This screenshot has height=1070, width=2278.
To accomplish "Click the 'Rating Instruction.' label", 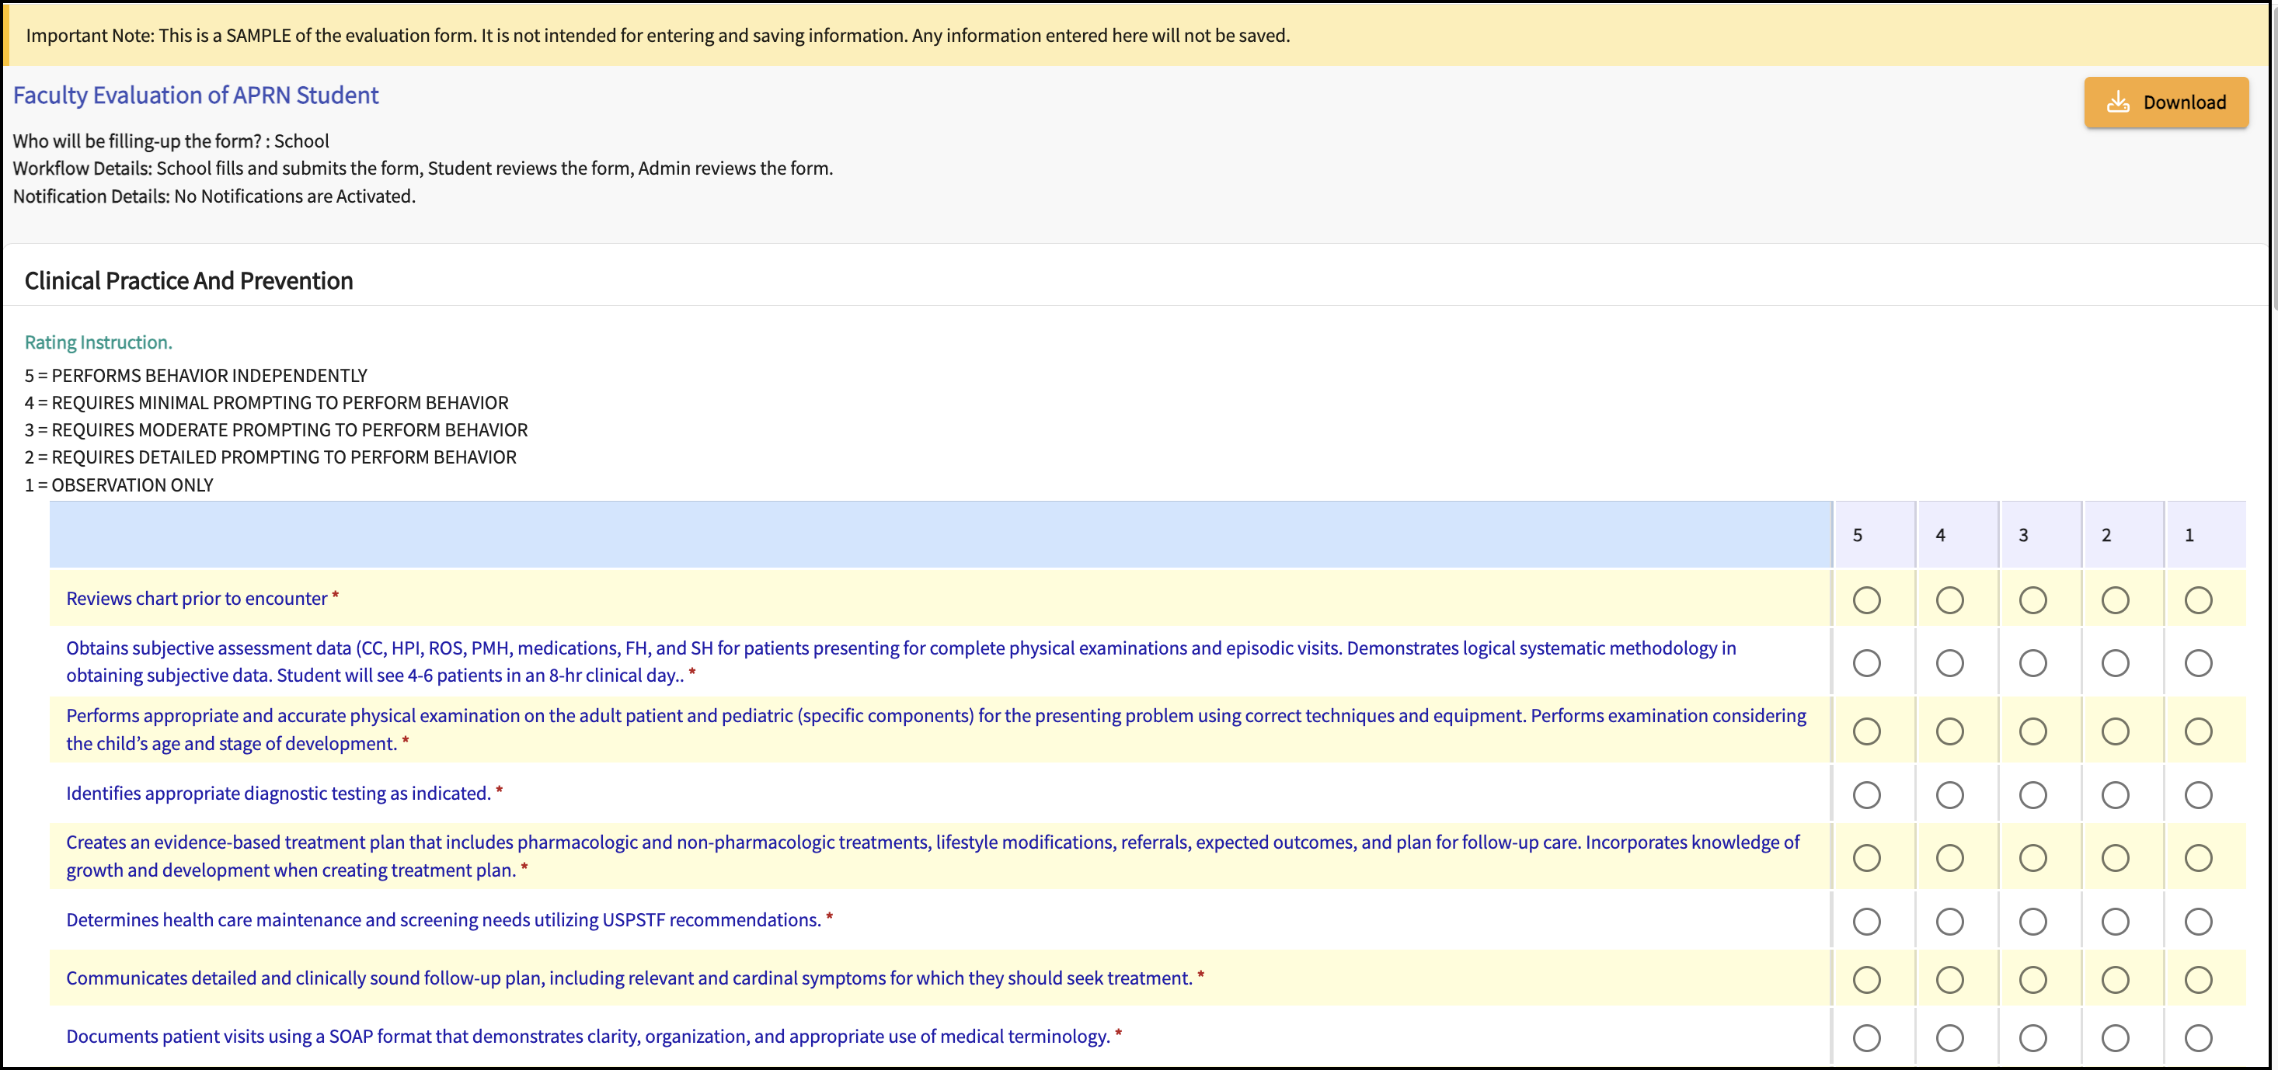I will 98,342.
